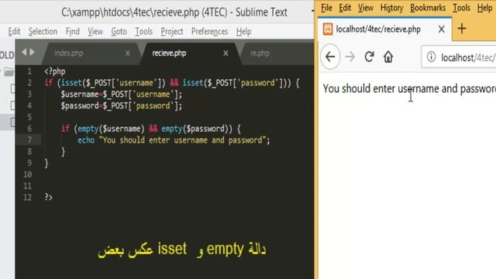Screen dimensions: 496x279
Task: Switch to the recieve.php editor tab
Action: 169,53
